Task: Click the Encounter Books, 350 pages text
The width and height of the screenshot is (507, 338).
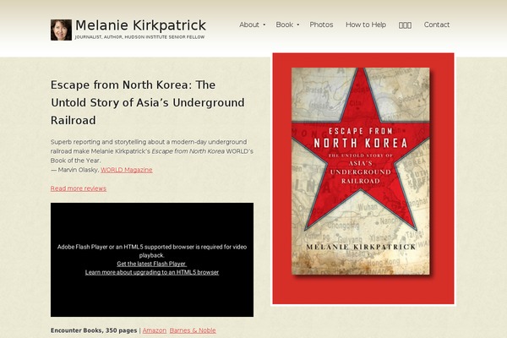Action: (94, 330)
